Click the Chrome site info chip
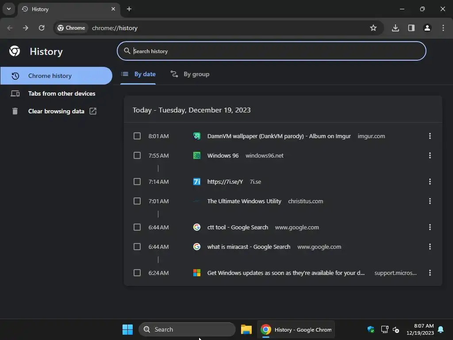The height and width of the screenshot is (340, 453). click(71, 28)
